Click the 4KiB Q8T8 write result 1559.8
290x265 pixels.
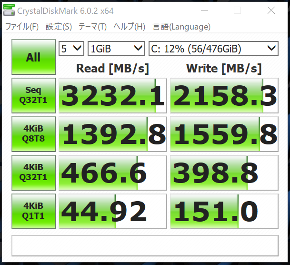click(224, 134)
